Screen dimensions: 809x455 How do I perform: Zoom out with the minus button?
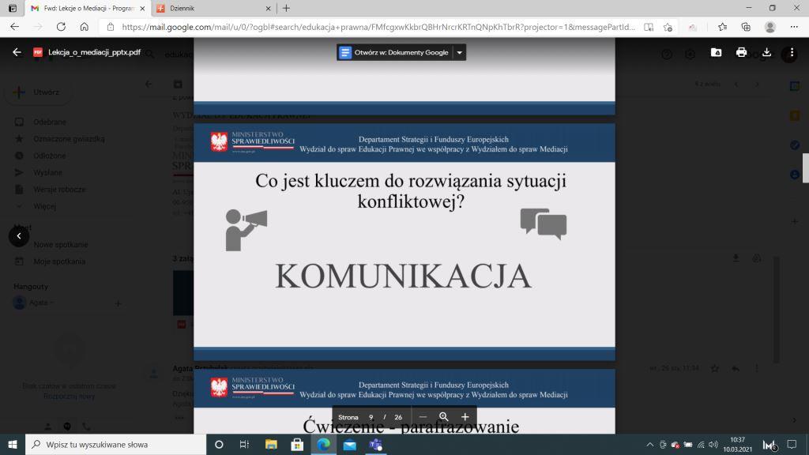click(x=423, y=417)
